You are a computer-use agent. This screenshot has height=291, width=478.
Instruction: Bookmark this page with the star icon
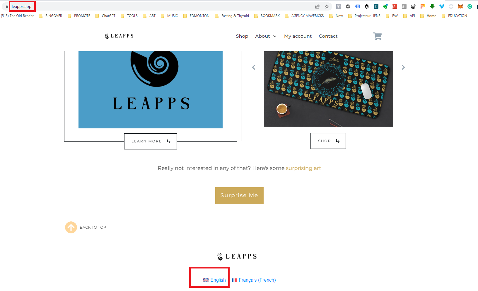point(327,6)
